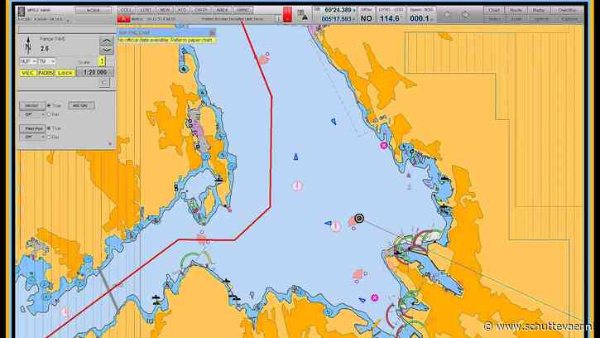The width and height of the screenshot is (600, 338).
Task: Open the Route menu
Action: click(x=517, y=10)
